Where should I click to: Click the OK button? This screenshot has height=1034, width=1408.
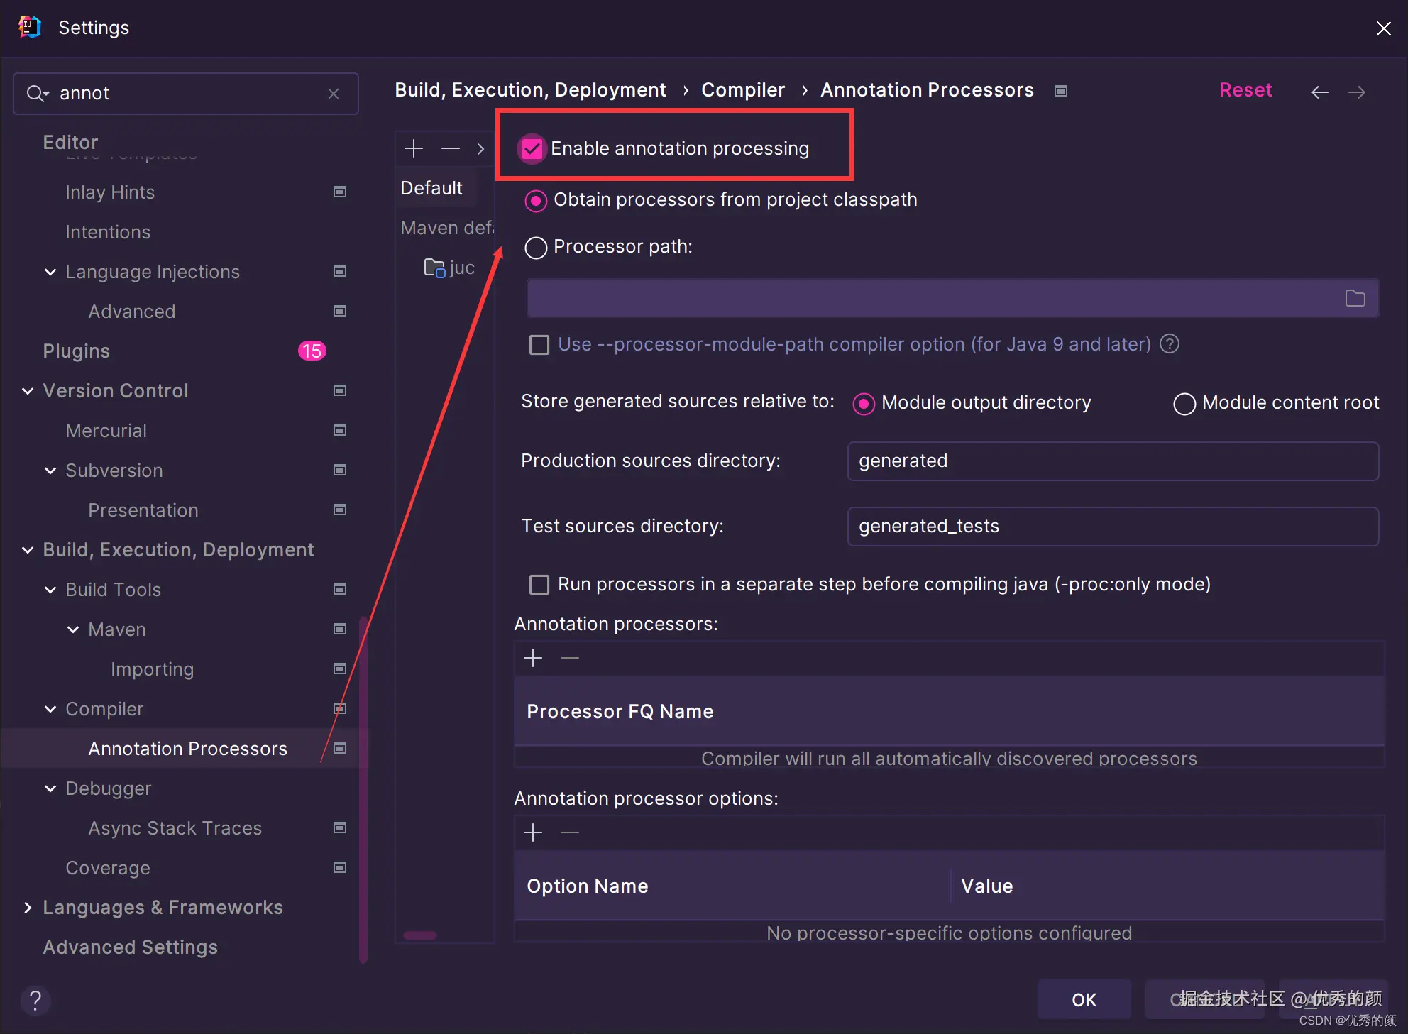[1084, 999]
